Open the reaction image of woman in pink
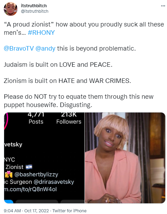The image size is (167, 214). point(125,158)
